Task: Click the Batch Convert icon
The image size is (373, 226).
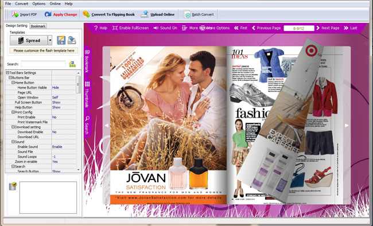Action: (x=187, y=14)
